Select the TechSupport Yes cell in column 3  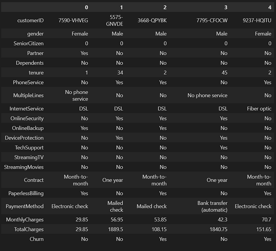tap(223, 148)
